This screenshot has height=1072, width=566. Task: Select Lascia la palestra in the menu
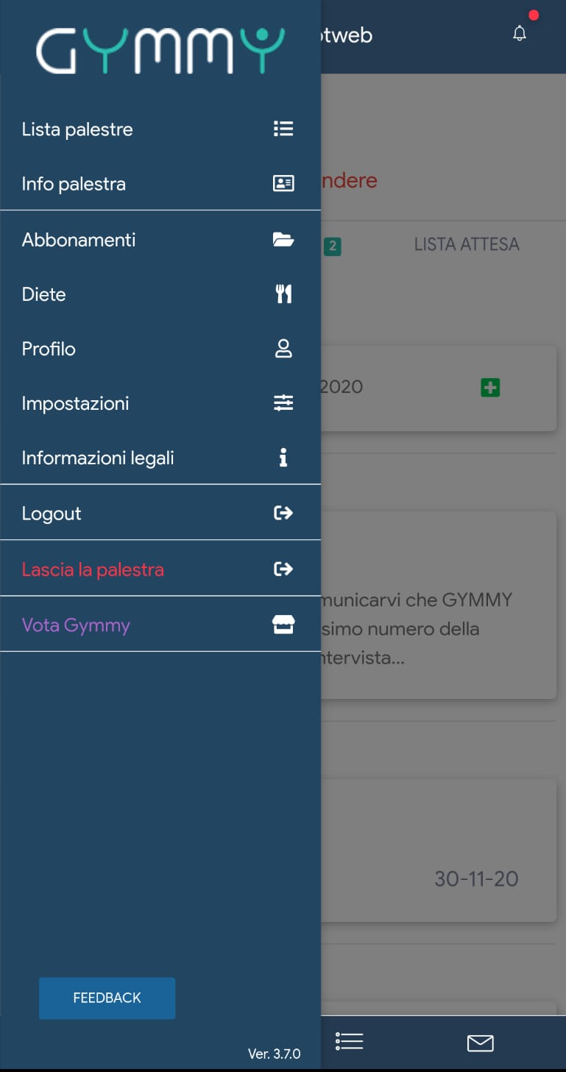point(93,569)
